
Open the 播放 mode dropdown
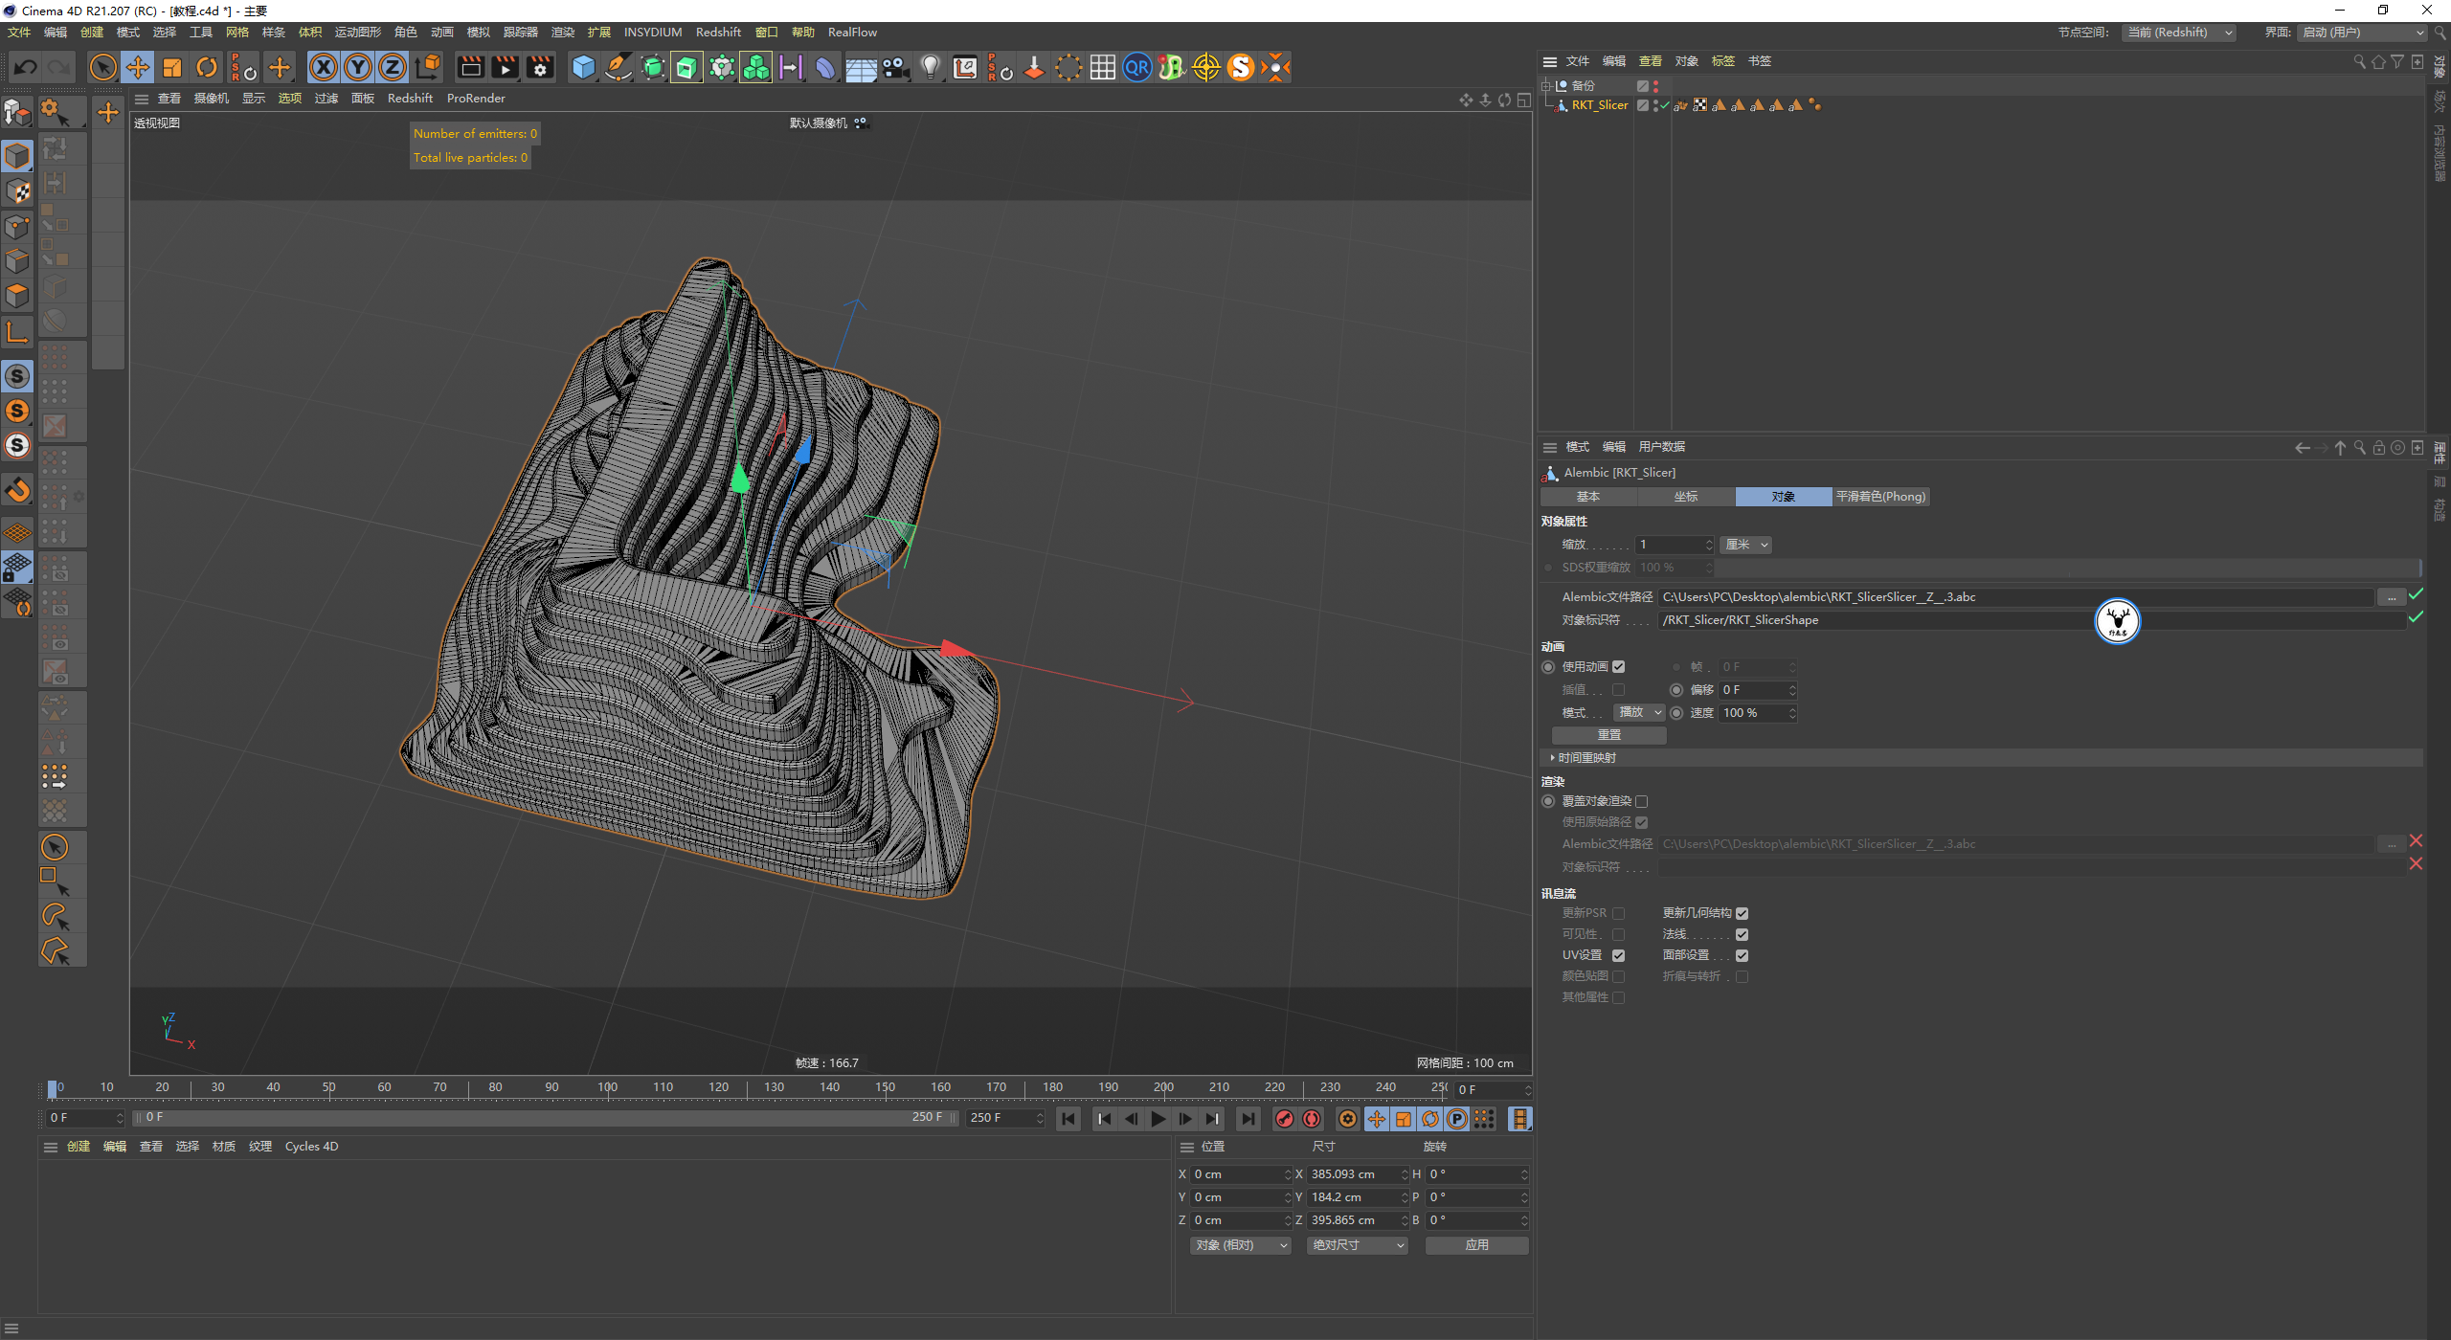pyautogui.click(x=1639, y=713)
